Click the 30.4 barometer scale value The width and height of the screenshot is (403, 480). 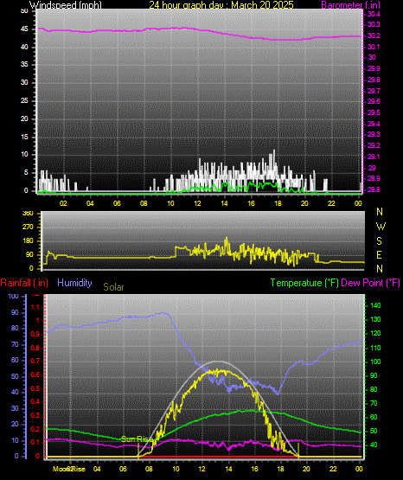click(374, 14)
